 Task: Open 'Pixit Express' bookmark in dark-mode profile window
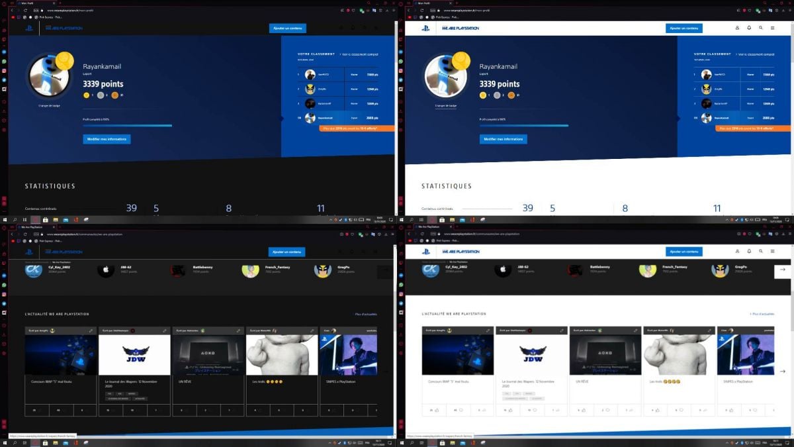(x=48, y=17)
